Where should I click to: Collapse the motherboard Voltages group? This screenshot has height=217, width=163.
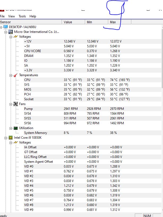pos(11,37)
